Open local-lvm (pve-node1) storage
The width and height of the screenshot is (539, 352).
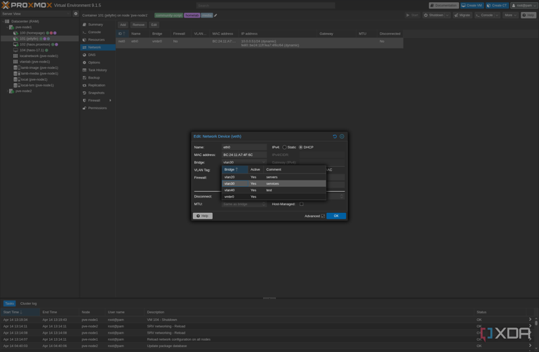coord(37,85)
